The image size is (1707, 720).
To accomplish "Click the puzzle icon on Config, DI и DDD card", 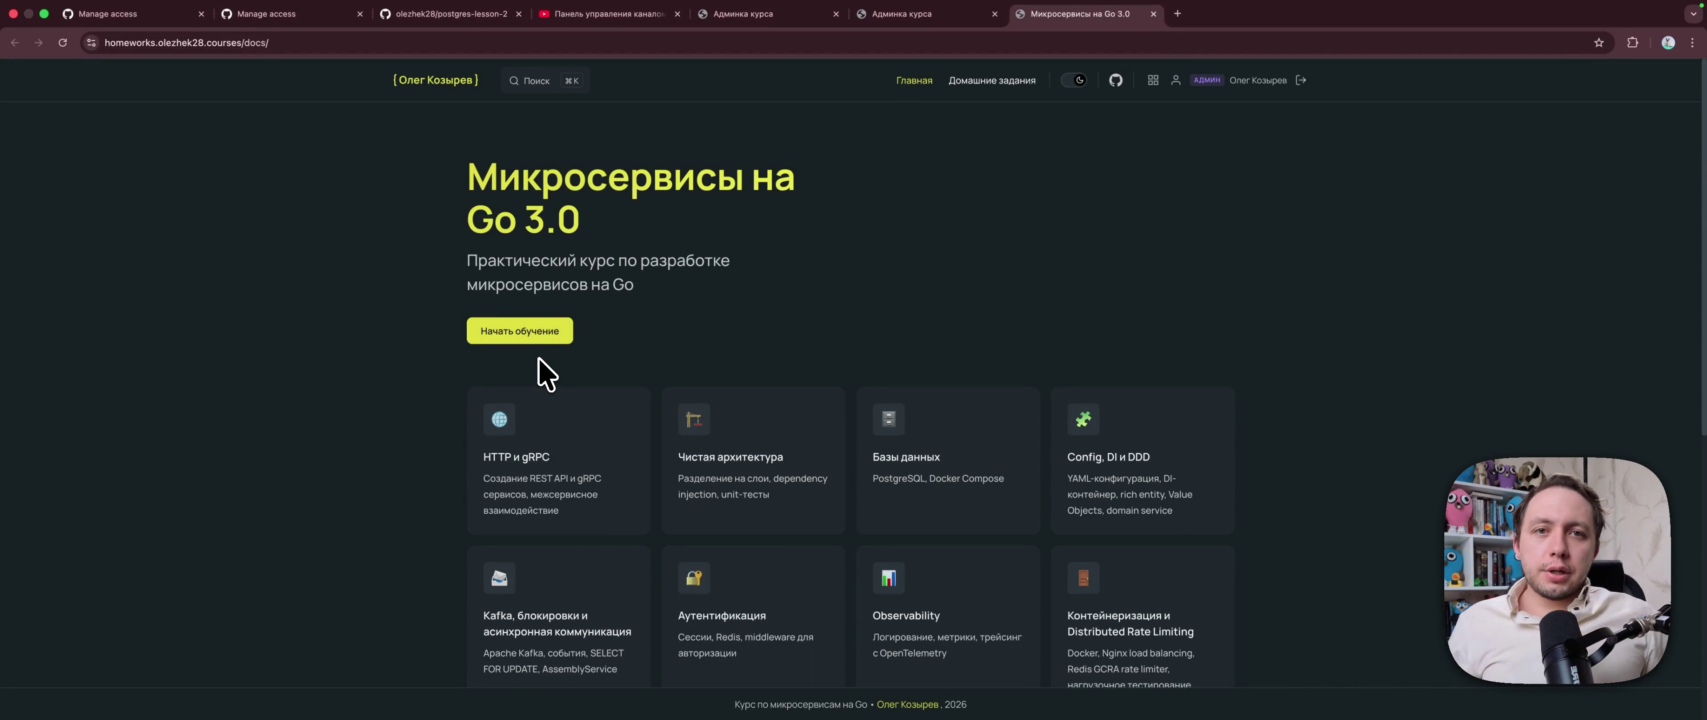I will 1083,419.
